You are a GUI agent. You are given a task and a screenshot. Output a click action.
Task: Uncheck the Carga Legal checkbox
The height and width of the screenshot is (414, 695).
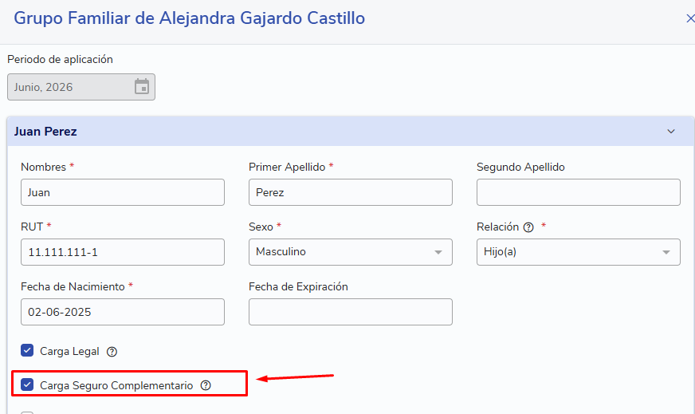pos(27,350)
